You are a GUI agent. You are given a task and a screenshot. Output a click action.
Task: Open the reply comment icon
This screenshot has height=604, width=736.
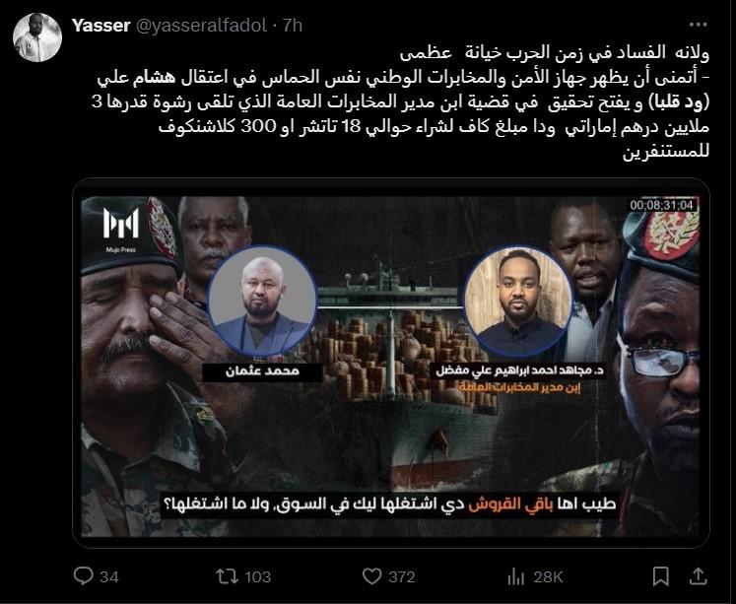click(84, 575)
